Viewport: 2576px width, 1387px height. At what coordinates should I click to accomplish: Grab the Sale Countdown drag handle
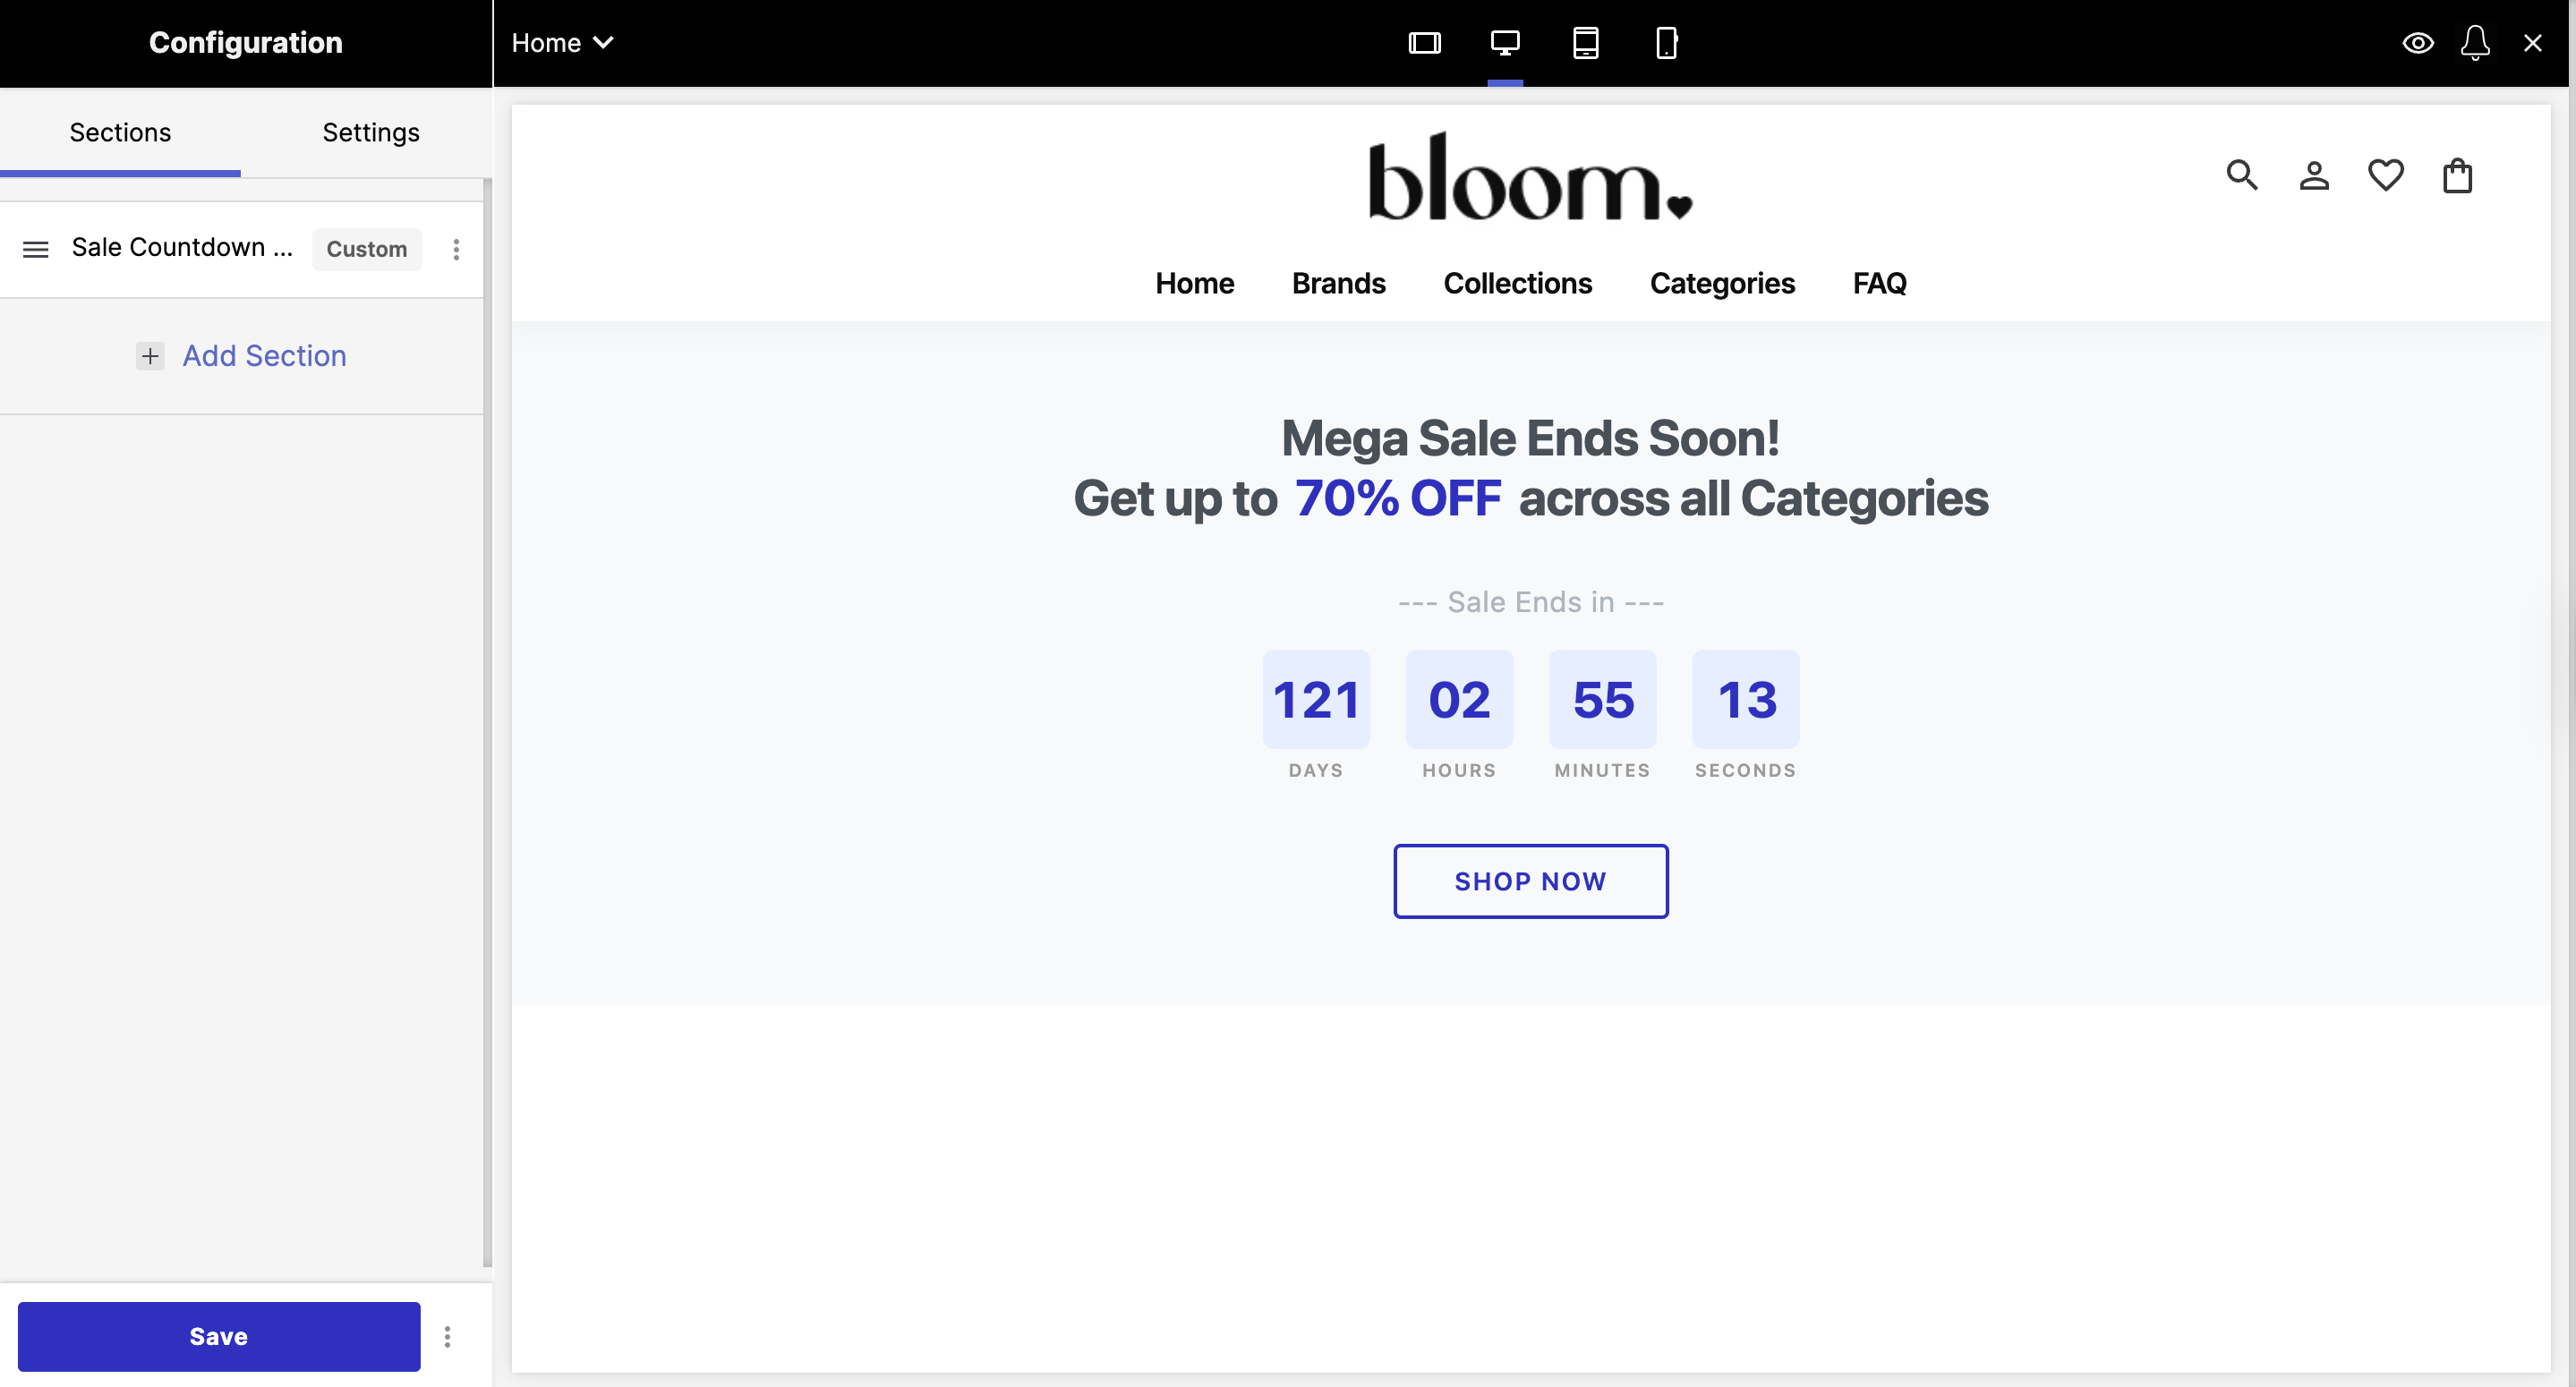36,249
